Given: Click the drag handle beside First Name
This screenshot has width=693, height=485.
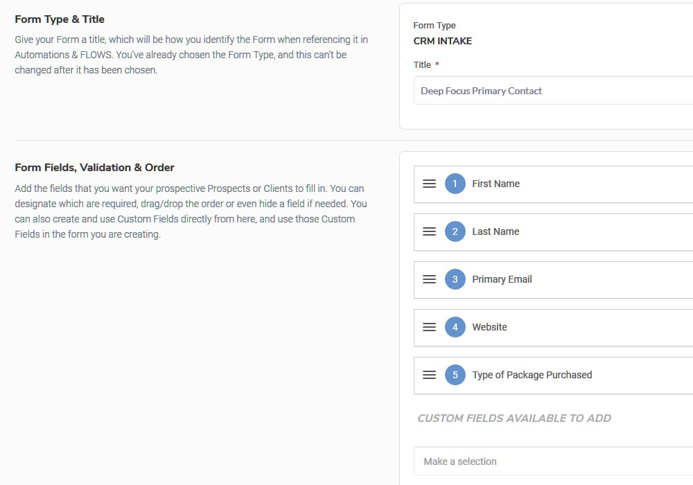Looking at the screenshot, I should [429, 184].
